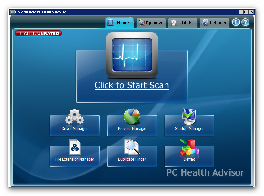The width and height of the screenshot is (264, 196).
Task: Click the Startup Manager label
Action: (189, 129)
